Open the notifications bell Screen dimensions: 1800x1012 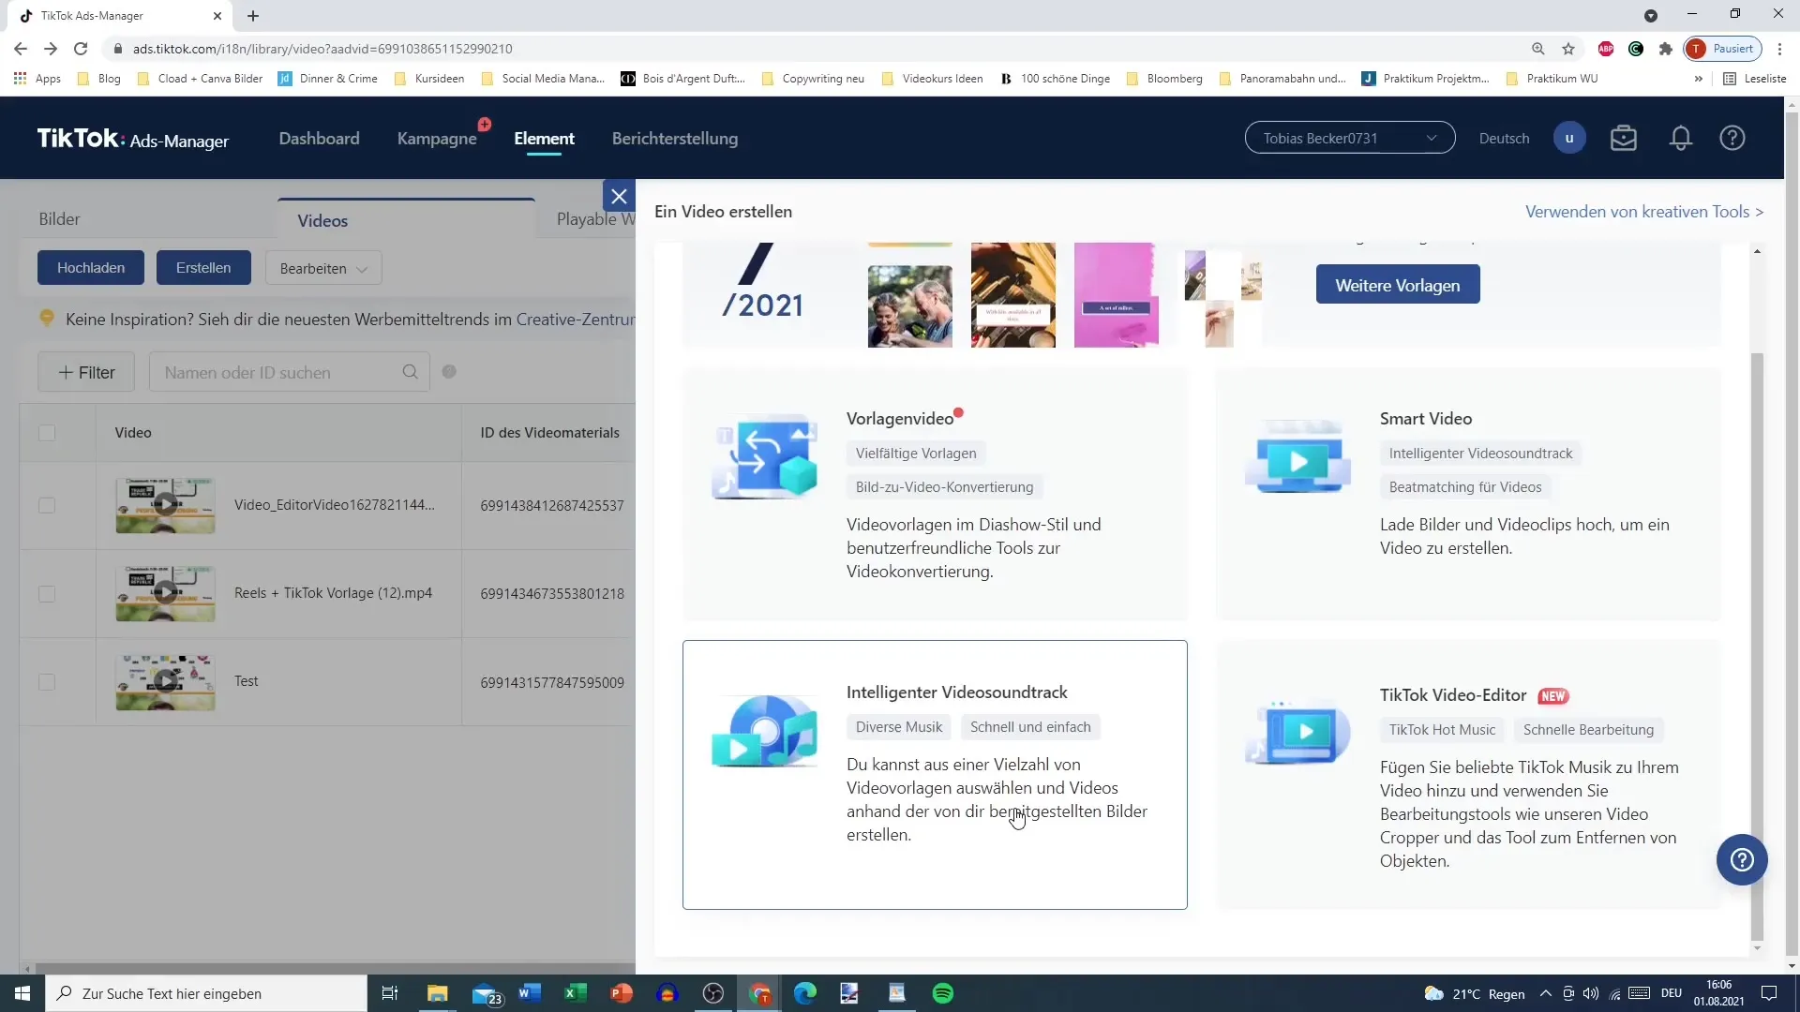click(1681, 139)
